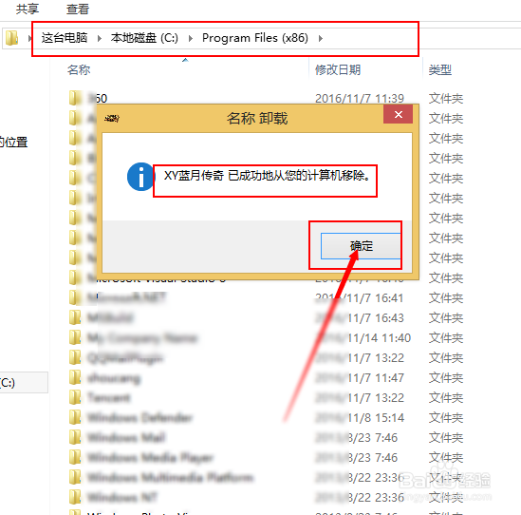Select the uninstall success message text

tap(267, 176)
